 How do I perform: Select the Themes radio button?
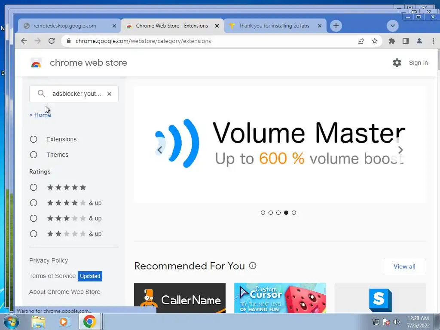click(34, 155)
